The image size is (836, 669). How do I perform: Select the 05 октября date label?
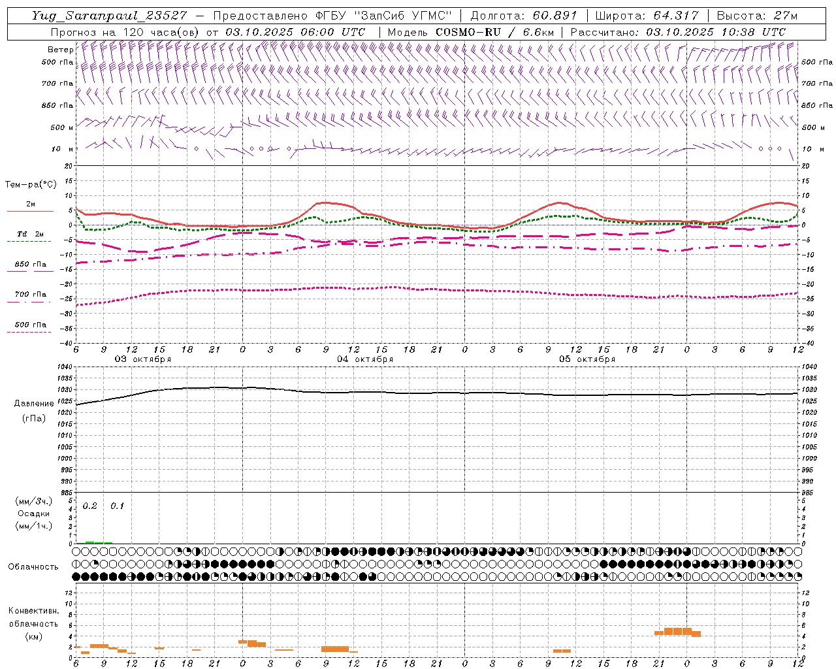587,359
